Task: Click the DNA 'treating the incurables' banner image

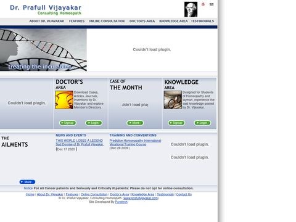Action: 43,50
